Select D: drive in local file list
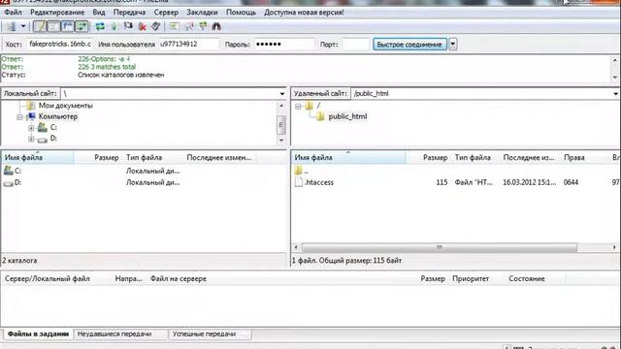621x349 pixels. (17, 182)
